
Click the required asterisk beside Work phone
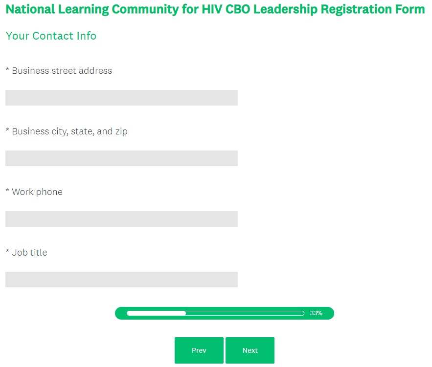tap(7, 191)
